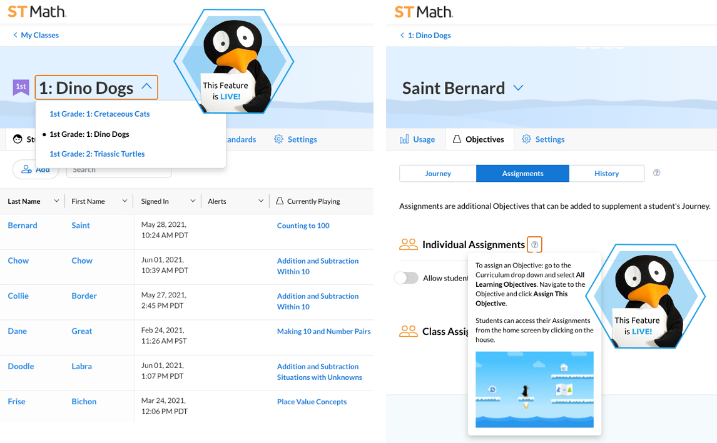Image resolution: width=717 pixels, height=443 pixels.
Task: Select 1st Grade: 2: Triassic Turtles
Action: [97, 154]
